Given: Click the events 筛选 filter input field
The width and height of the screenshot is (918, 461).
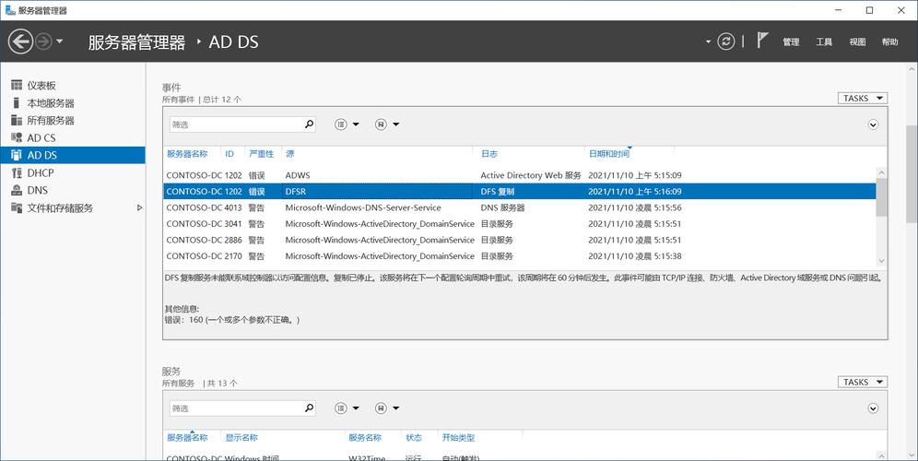Looking at the screenshot, I should point(235,124).
